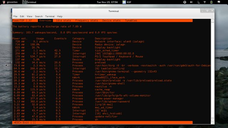Click the <ESC> Exit label
This screenshot has width=228, height=128.
(21, 122)
